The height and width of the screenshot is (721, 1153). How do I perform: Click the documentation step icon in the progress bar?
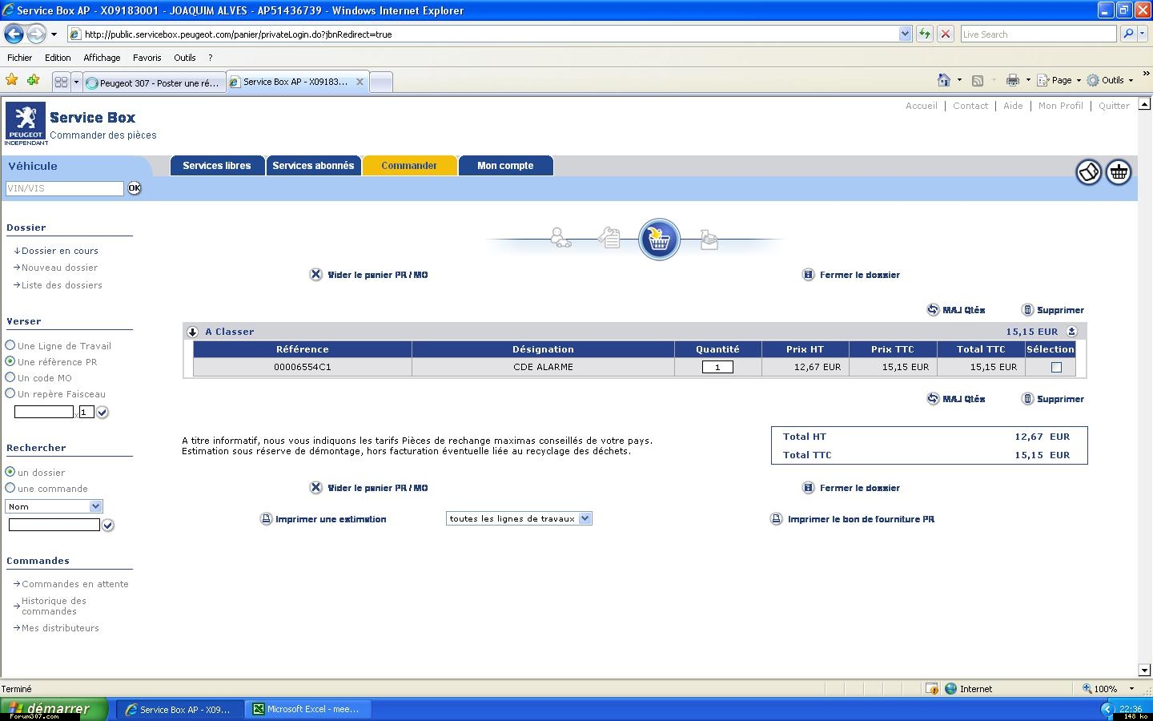coord(610,238)
